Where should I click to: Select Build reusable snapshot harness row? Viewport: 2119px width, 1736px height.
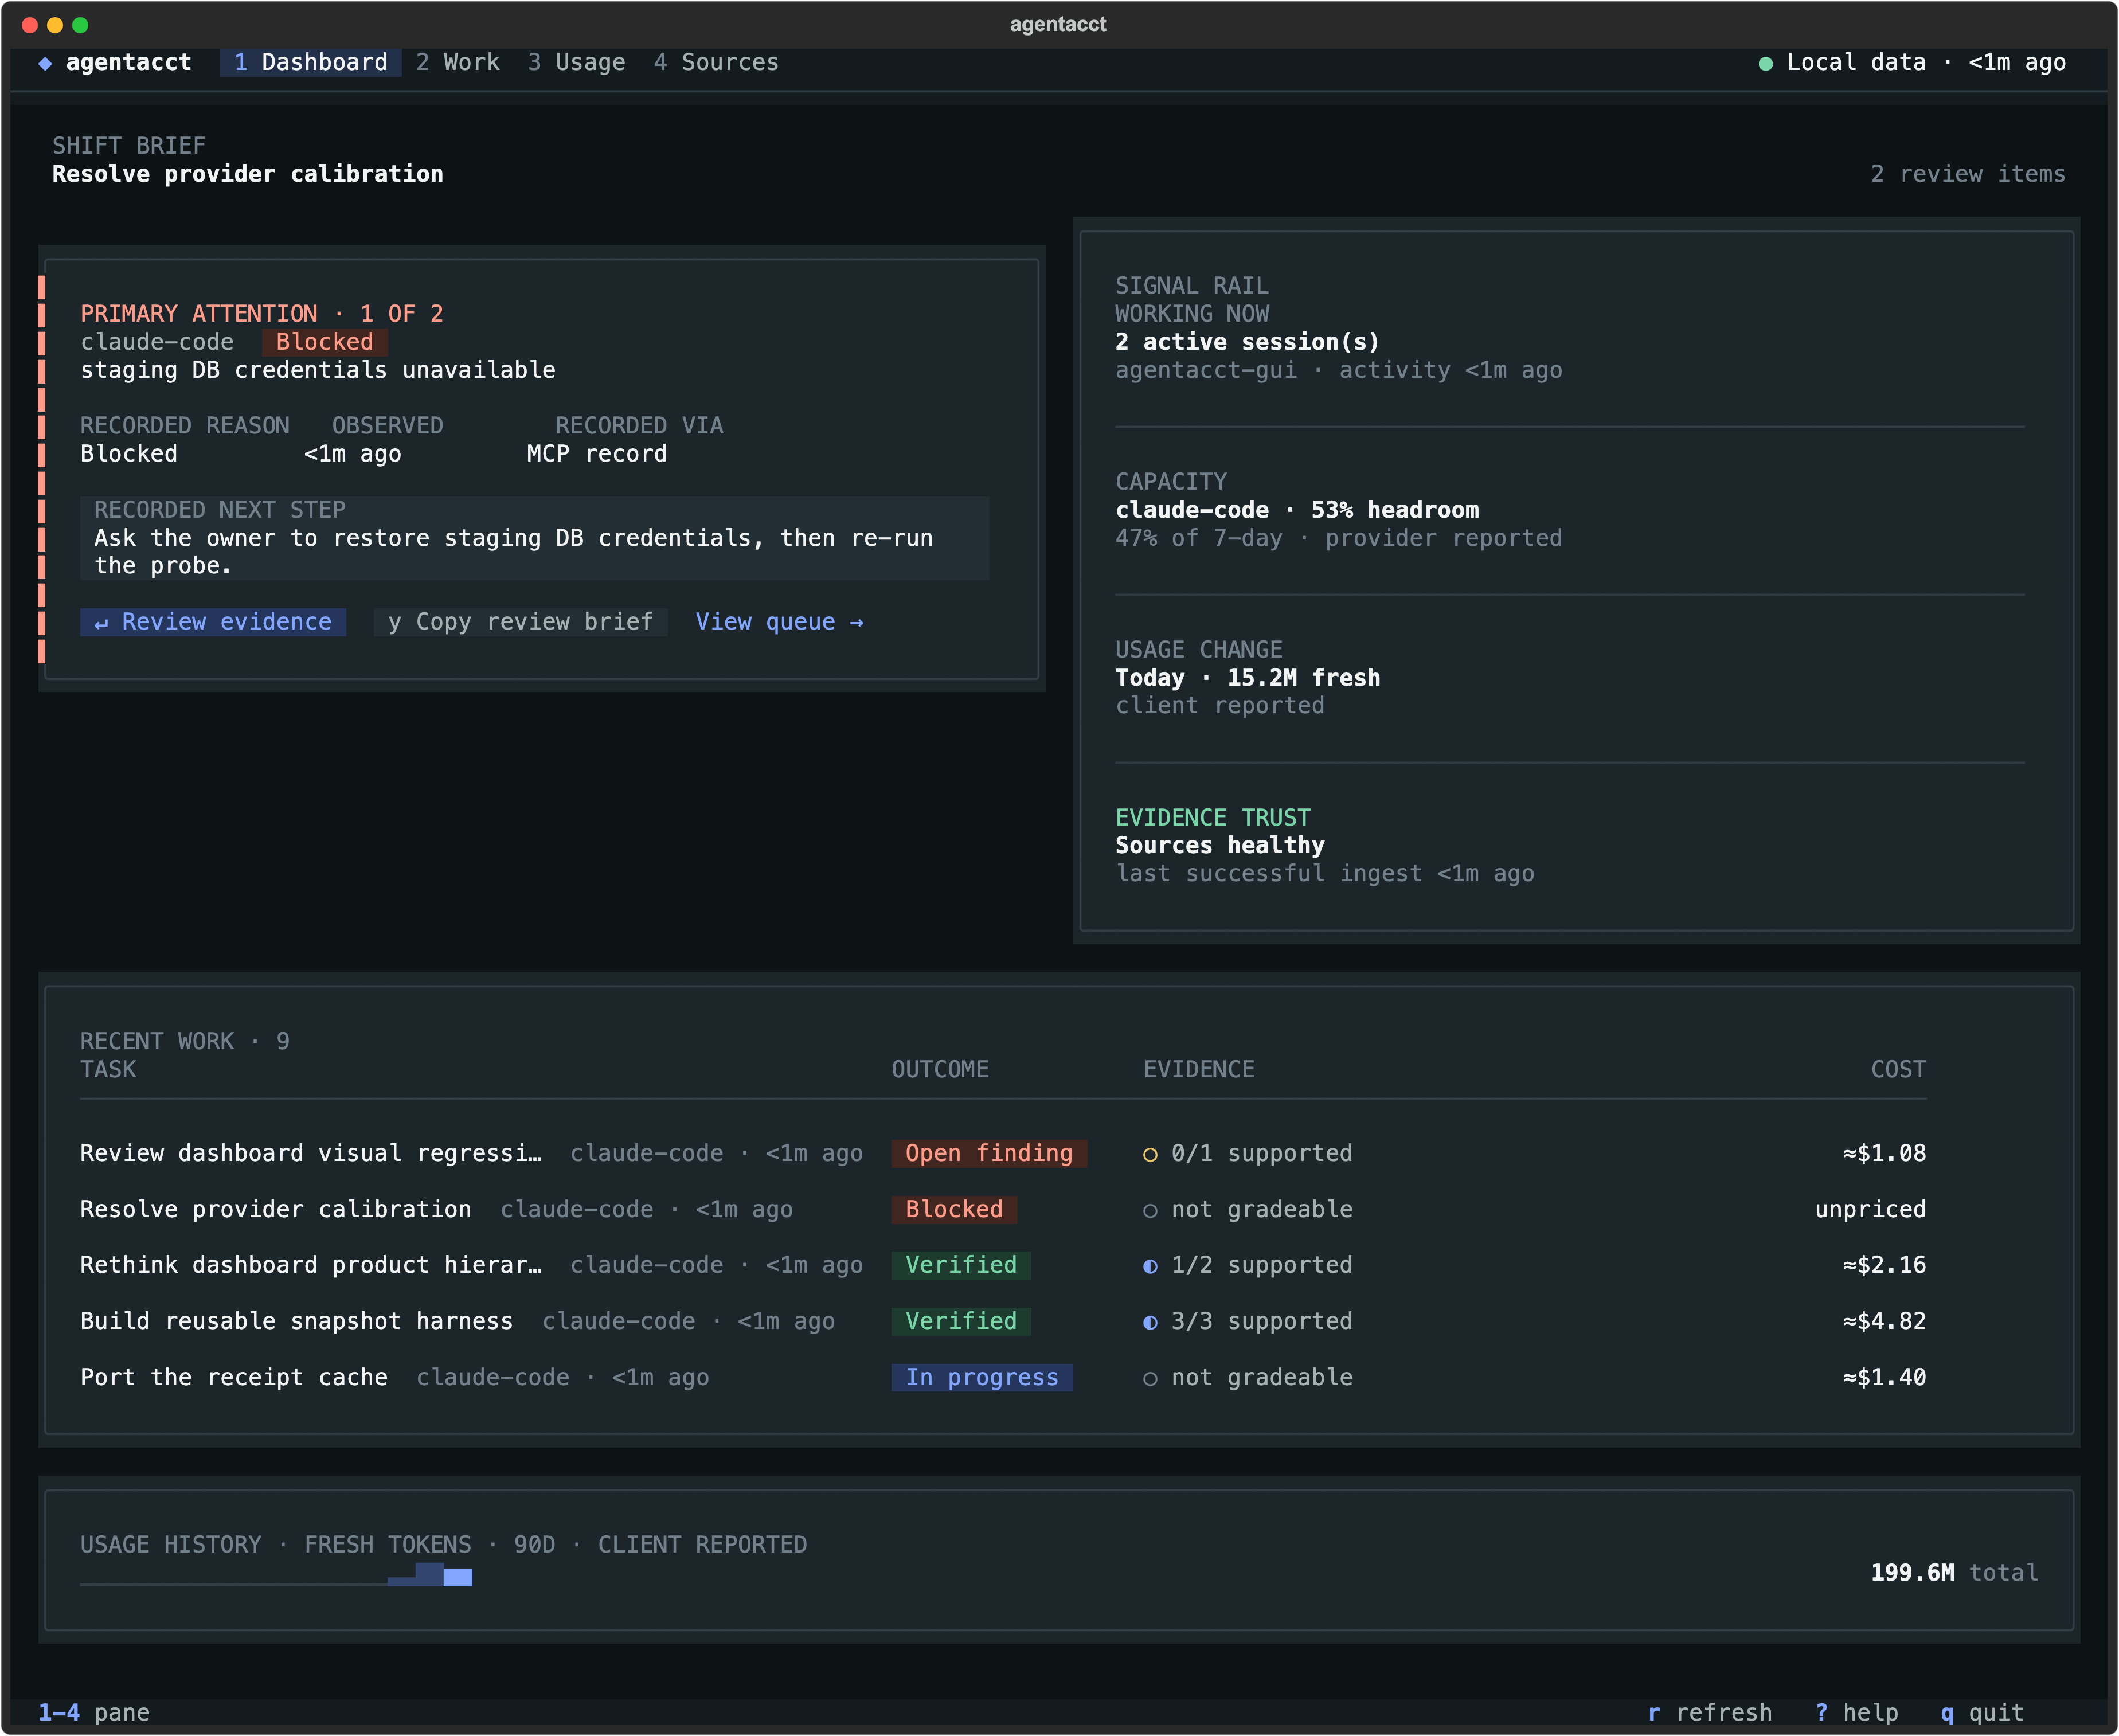click(x=1003, y=1321)
